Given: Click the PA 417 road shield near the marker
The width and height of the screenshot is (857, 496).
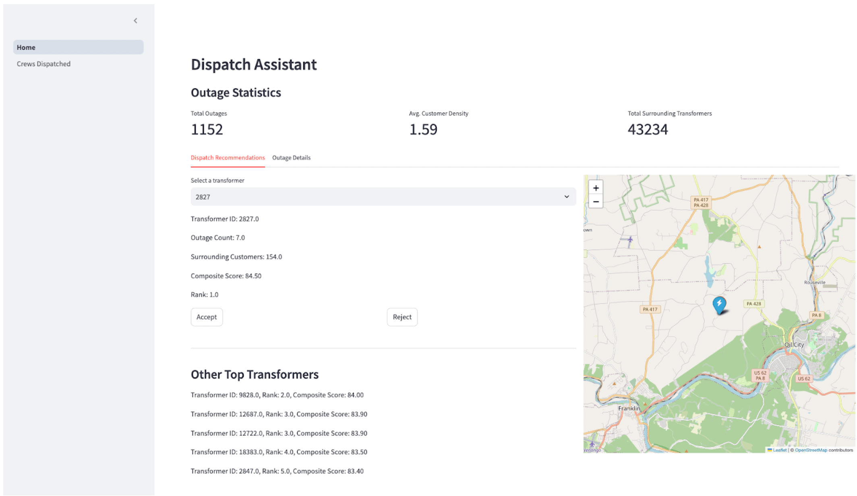Looking at the screenshot, I should point(650,309).
